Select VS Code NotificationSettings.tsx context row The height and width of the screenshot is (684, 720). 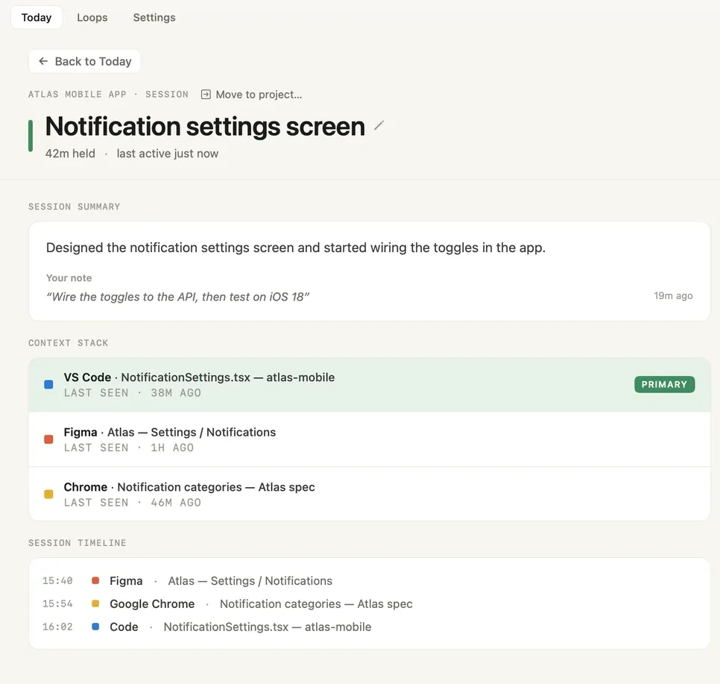click(370, 385)
